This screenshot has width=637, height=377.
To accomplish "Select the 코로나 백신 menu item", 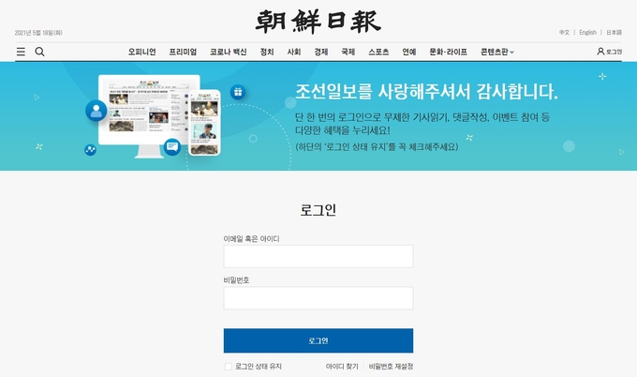I will click(x=228, y=52).
